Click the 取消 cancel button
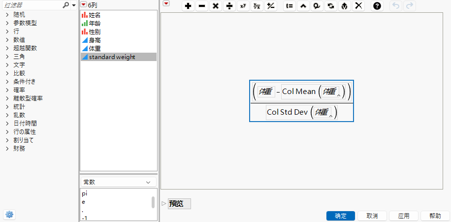Viewport: 451px width, 222px height. (x=372, y=216)
